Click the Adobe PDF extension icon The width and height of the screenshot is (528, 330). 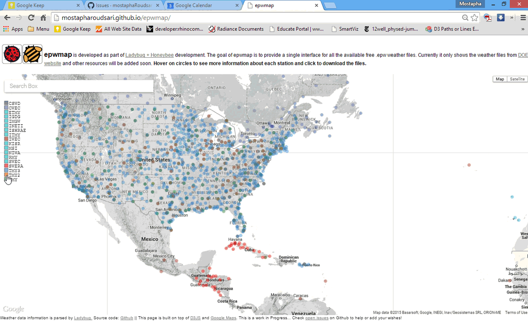click(x=488, y=18)
